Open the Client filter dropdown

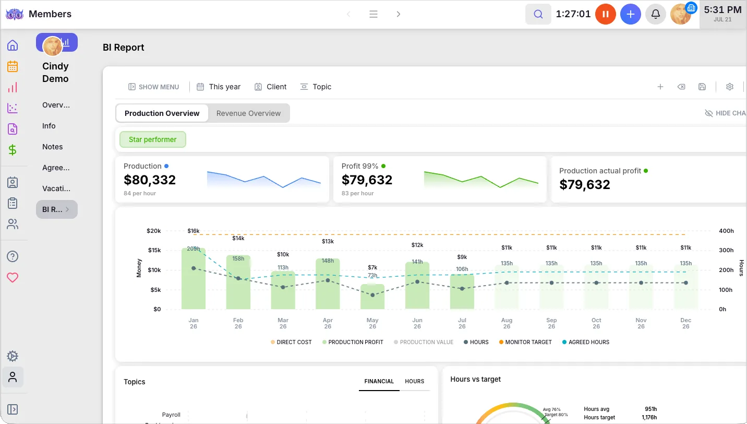pyautogui.click(x=270, y=87)
